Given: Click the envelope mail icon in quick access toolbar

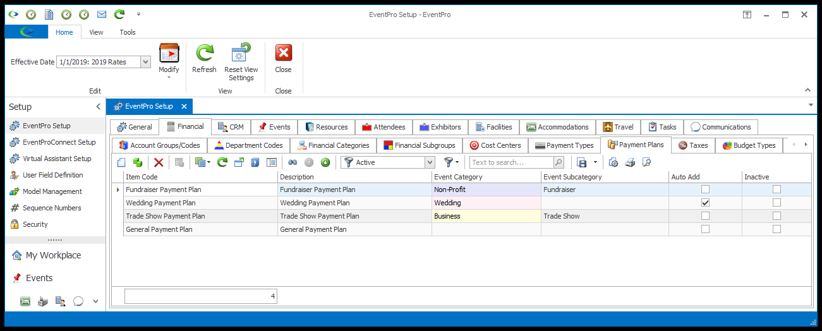Looking at the screenshot, I should click(x=101, y=14).
